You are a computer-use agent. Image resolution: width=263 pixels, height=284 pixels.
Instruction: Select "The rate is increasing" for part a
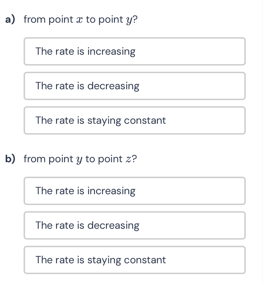click(134, 52)
